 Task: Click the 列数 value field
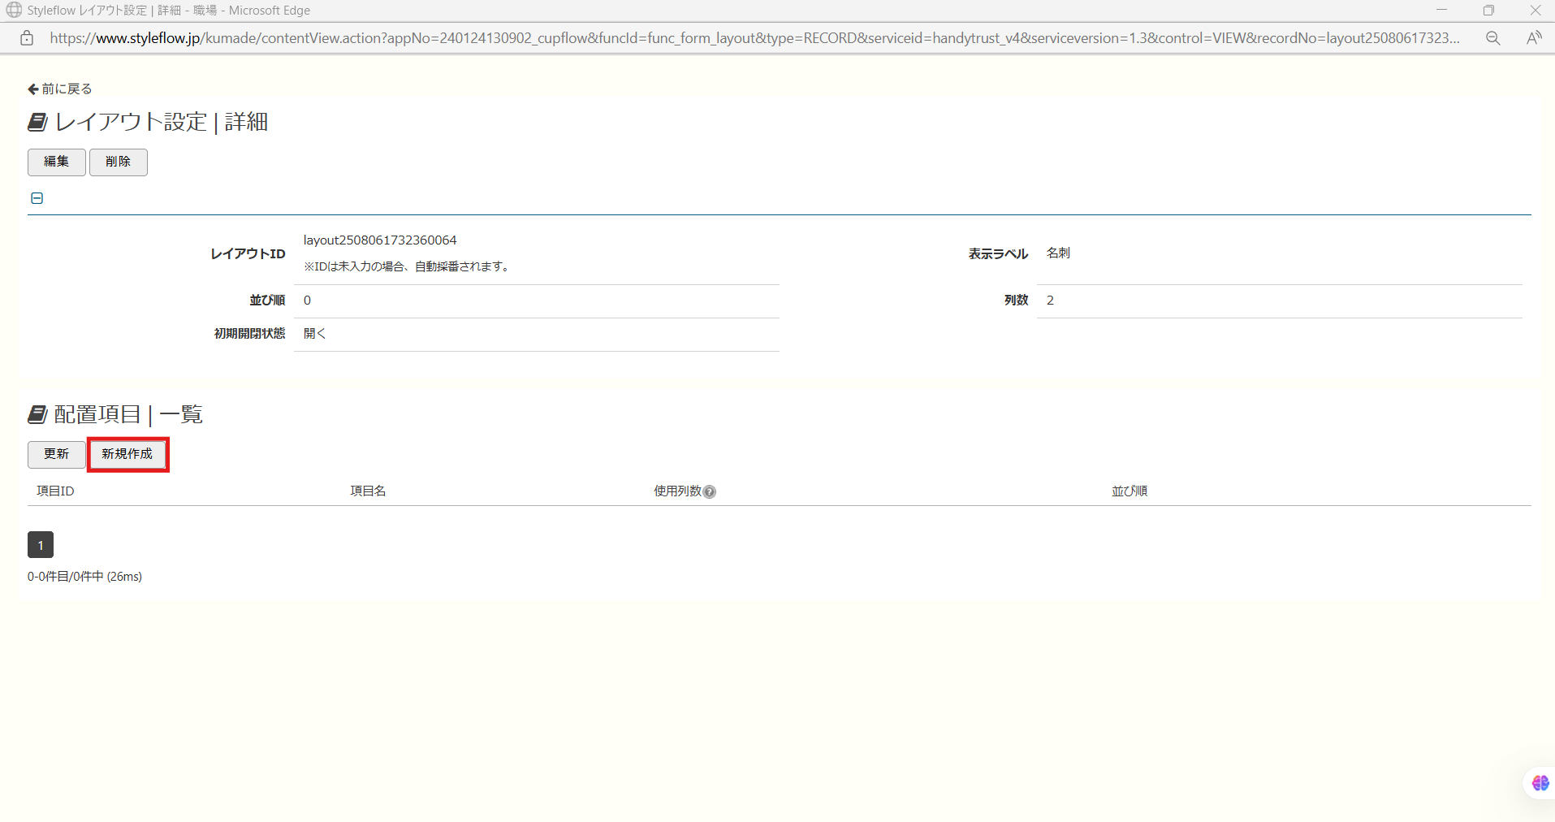(x=1279, y=301)
